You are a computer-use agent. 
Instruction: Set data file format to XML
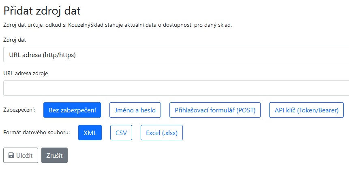coord(90,133)
